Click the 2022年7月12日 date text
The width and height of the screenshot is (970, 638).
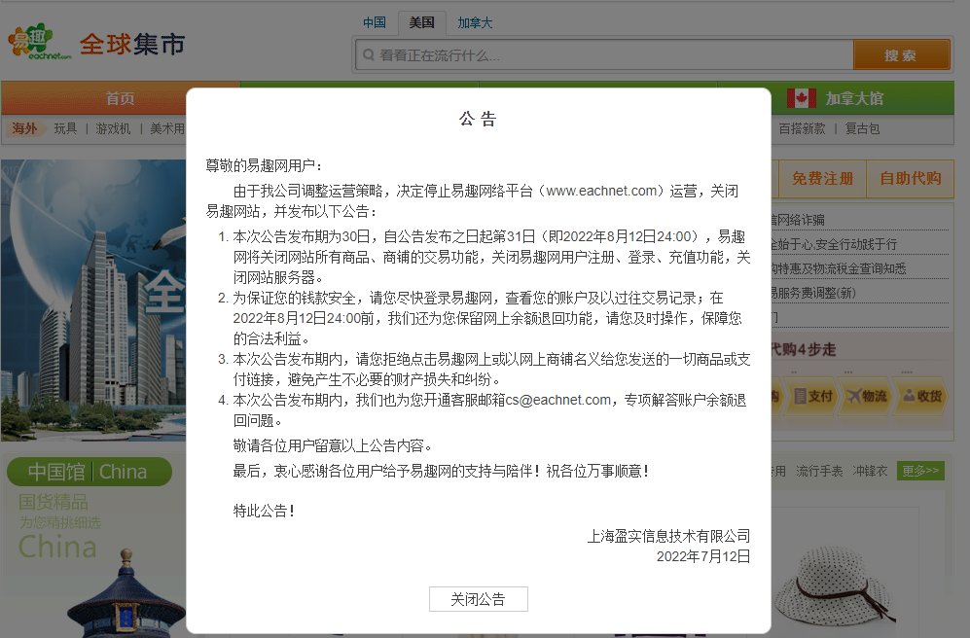703,556
